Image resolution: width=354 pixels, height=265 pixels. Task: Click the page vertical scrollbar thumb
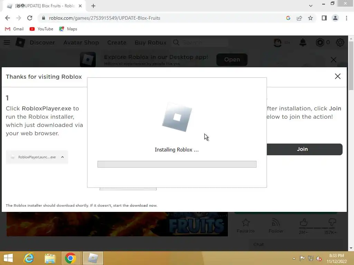tap(351, 66)
